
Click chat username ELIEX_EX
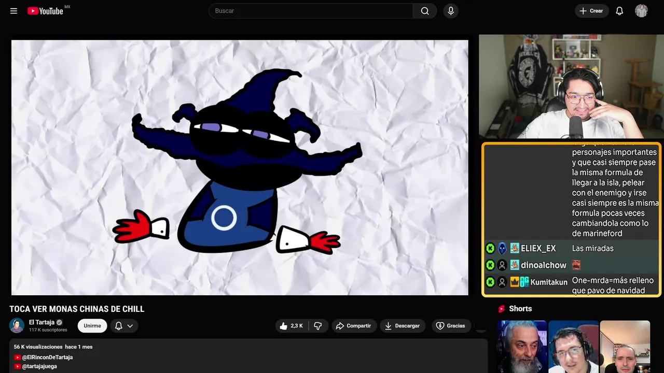click(x=538, y=249)
